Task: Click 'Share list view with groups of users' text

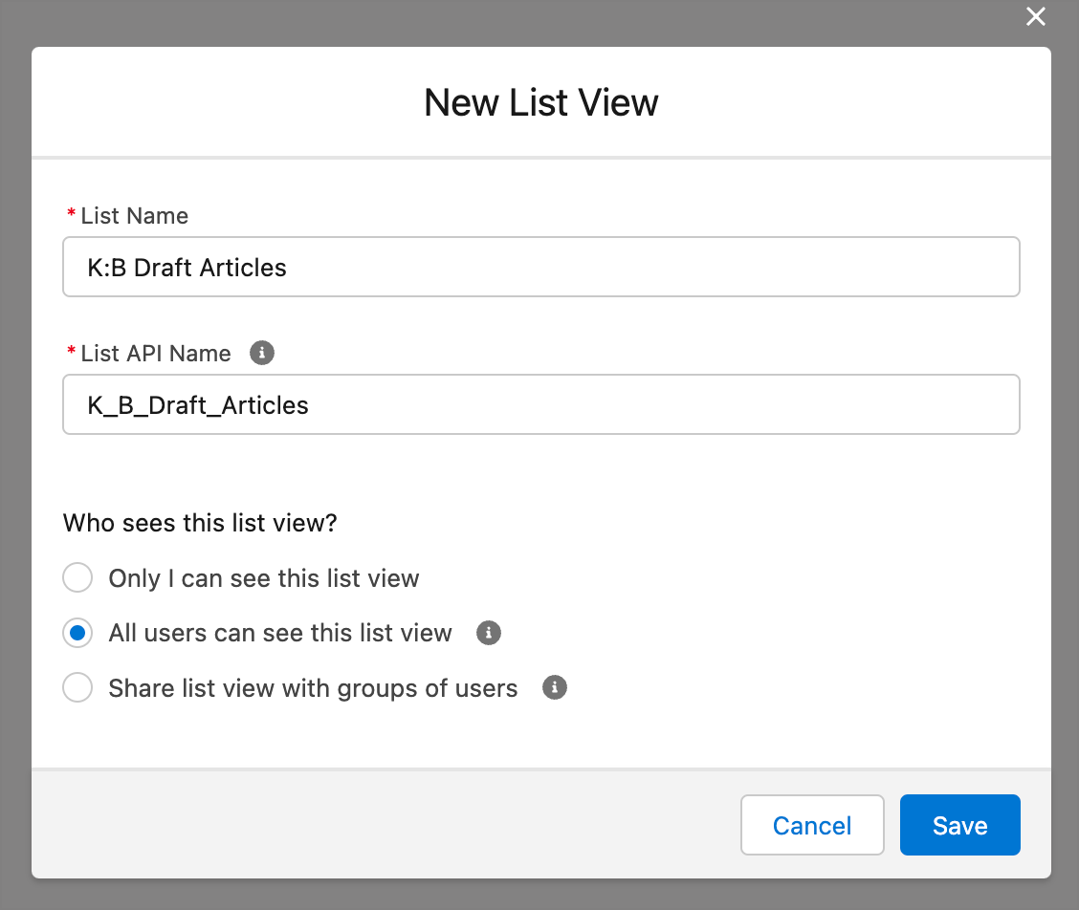Action: pyautogui.click(x=313, y=688)
